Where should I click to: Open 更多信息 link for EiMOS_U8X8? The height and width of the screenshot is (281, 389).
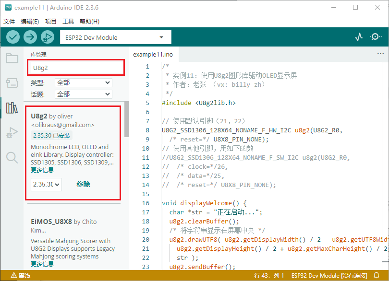click(x=42, y=264)
